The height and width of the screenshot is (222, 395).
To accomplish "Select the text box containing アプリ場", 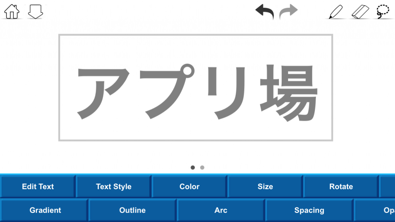I will 196,87.
